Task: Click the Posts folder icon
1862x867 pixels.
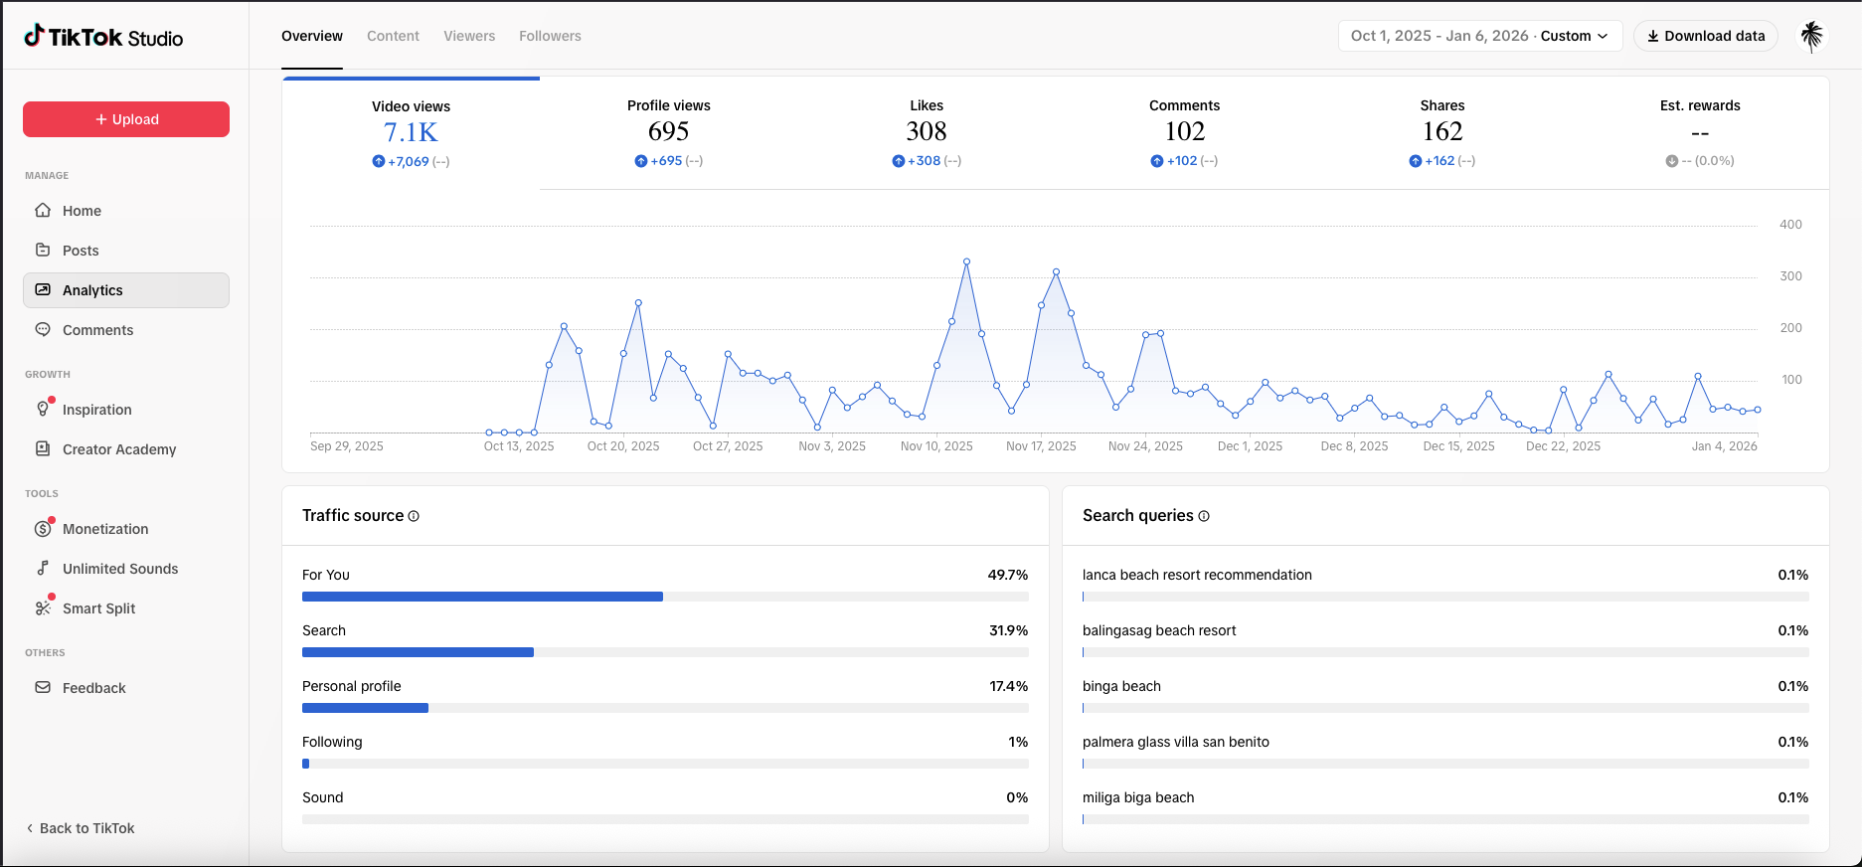Action: pos(43,250)
